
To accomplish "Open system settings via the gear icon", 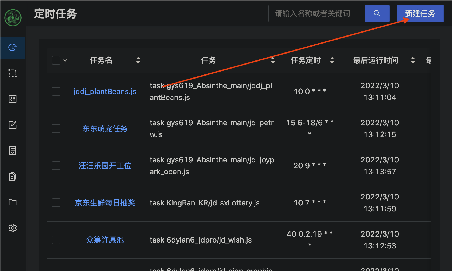I will click(x=12, y=228).
